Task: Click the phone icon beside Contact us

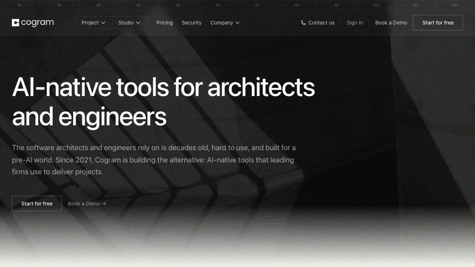Action: tap(304, 23)
